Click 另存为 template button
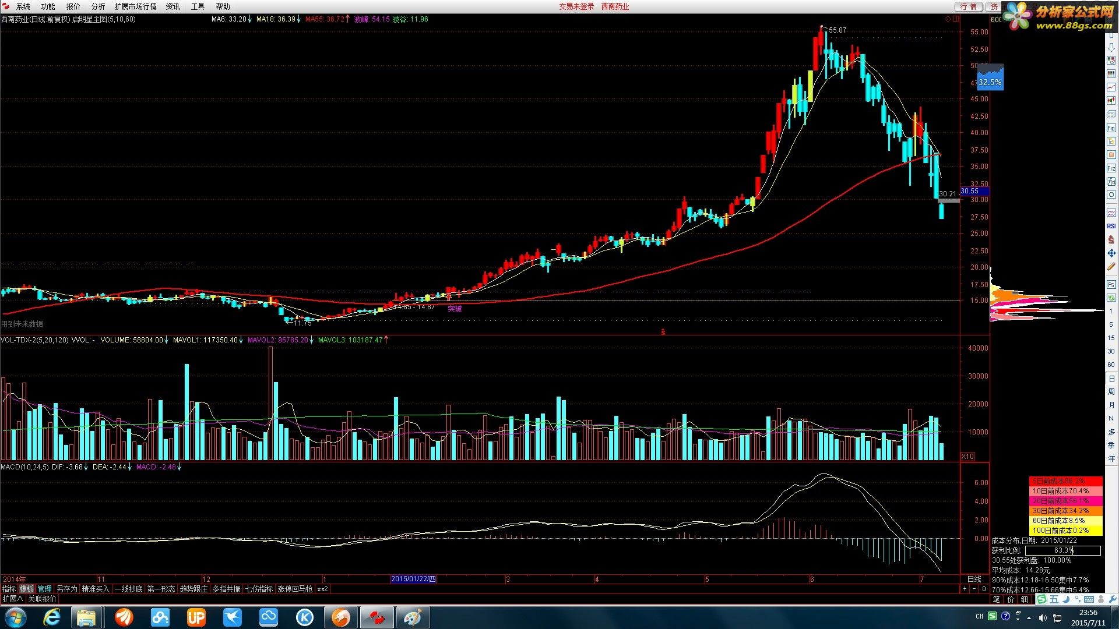1119x629 pixels. pos(66,589)
